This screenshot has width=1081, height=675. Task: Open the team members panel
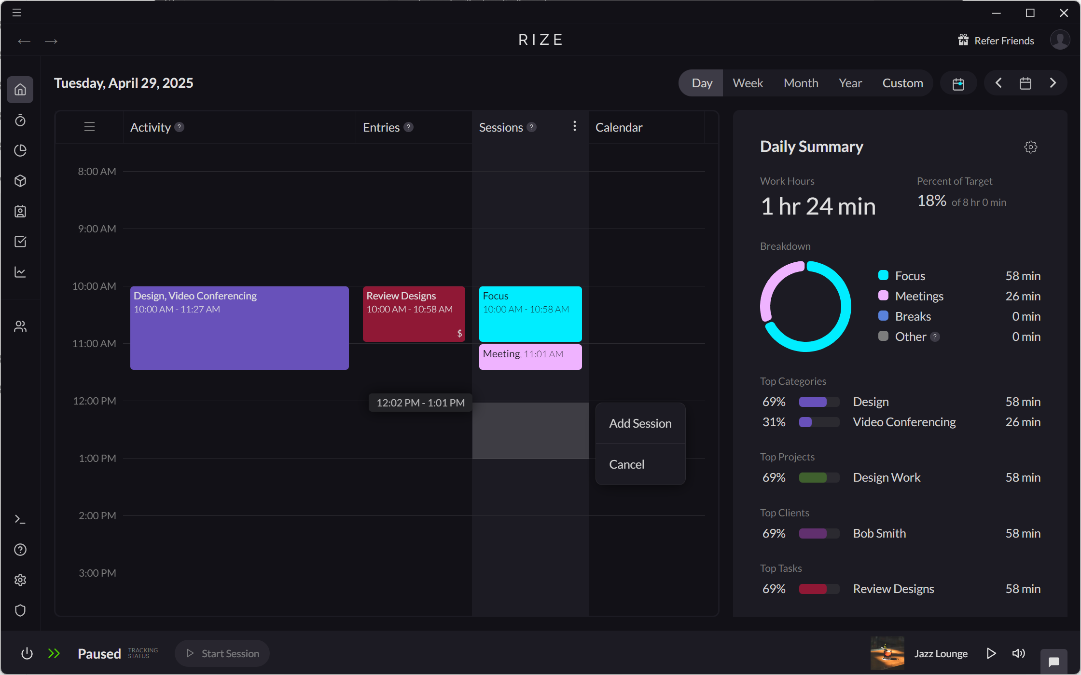(x=20, y=326)
